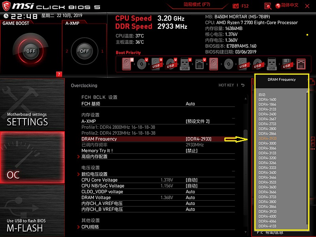Screen dimensions: 316x237
Task: Expand CPU规格 submenu
Action: click(x=90, y=227)
